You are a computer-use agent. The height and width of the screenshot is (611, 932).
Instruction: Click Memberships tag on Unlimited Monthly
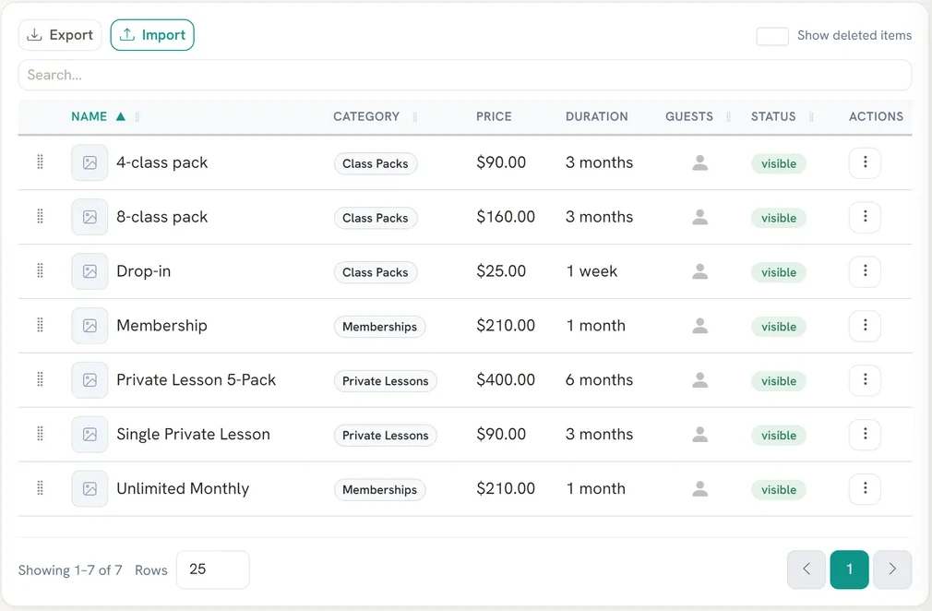[380, 490]
